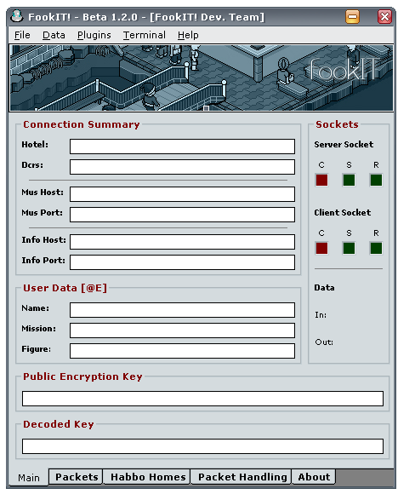Image resolution: width=415 pixels, height=500 pixels.
Task: Switch to the Habbo Homes tab
Action: (x=148, y=477)
